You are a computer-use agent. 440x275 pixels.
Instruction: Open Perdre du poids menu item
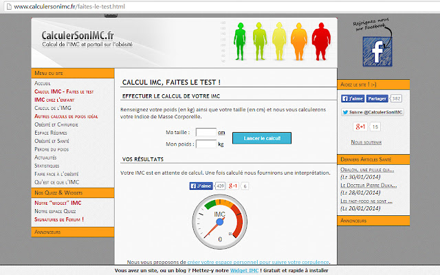[x=52, y=149]
